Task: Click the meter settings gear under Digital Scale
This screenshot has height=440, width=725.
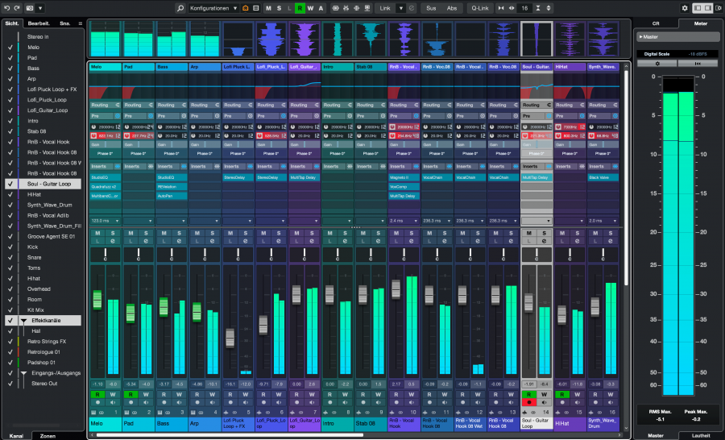Action: point(659,63)
